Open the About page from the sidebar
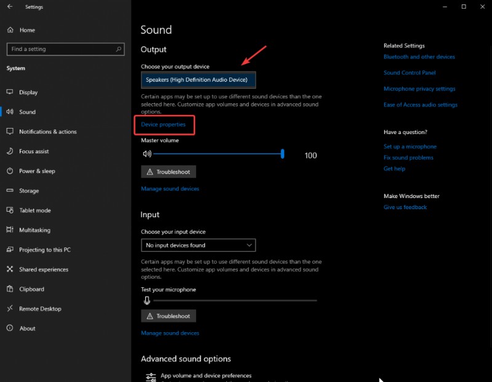 [x=10, y=328]
